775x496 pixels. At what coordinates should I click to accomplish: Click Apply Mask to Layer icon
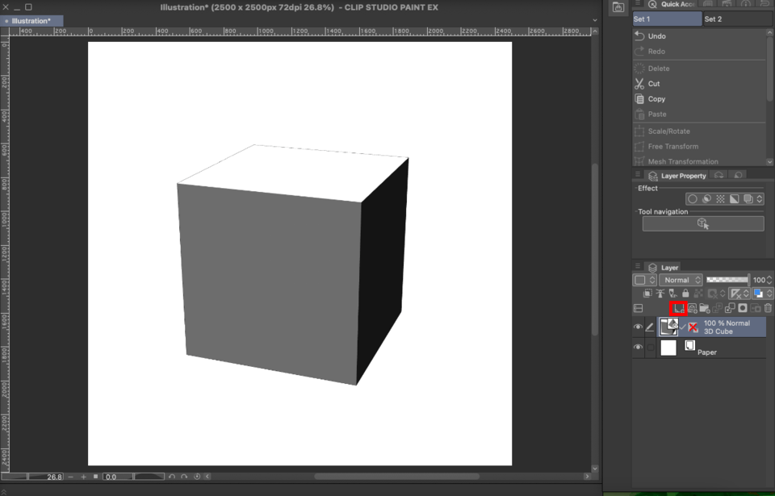756,308
